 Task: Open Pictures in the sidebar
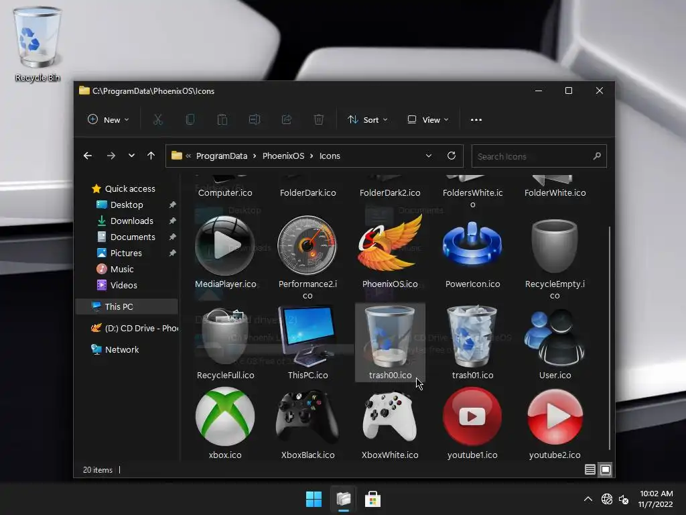tap(126, 253)
